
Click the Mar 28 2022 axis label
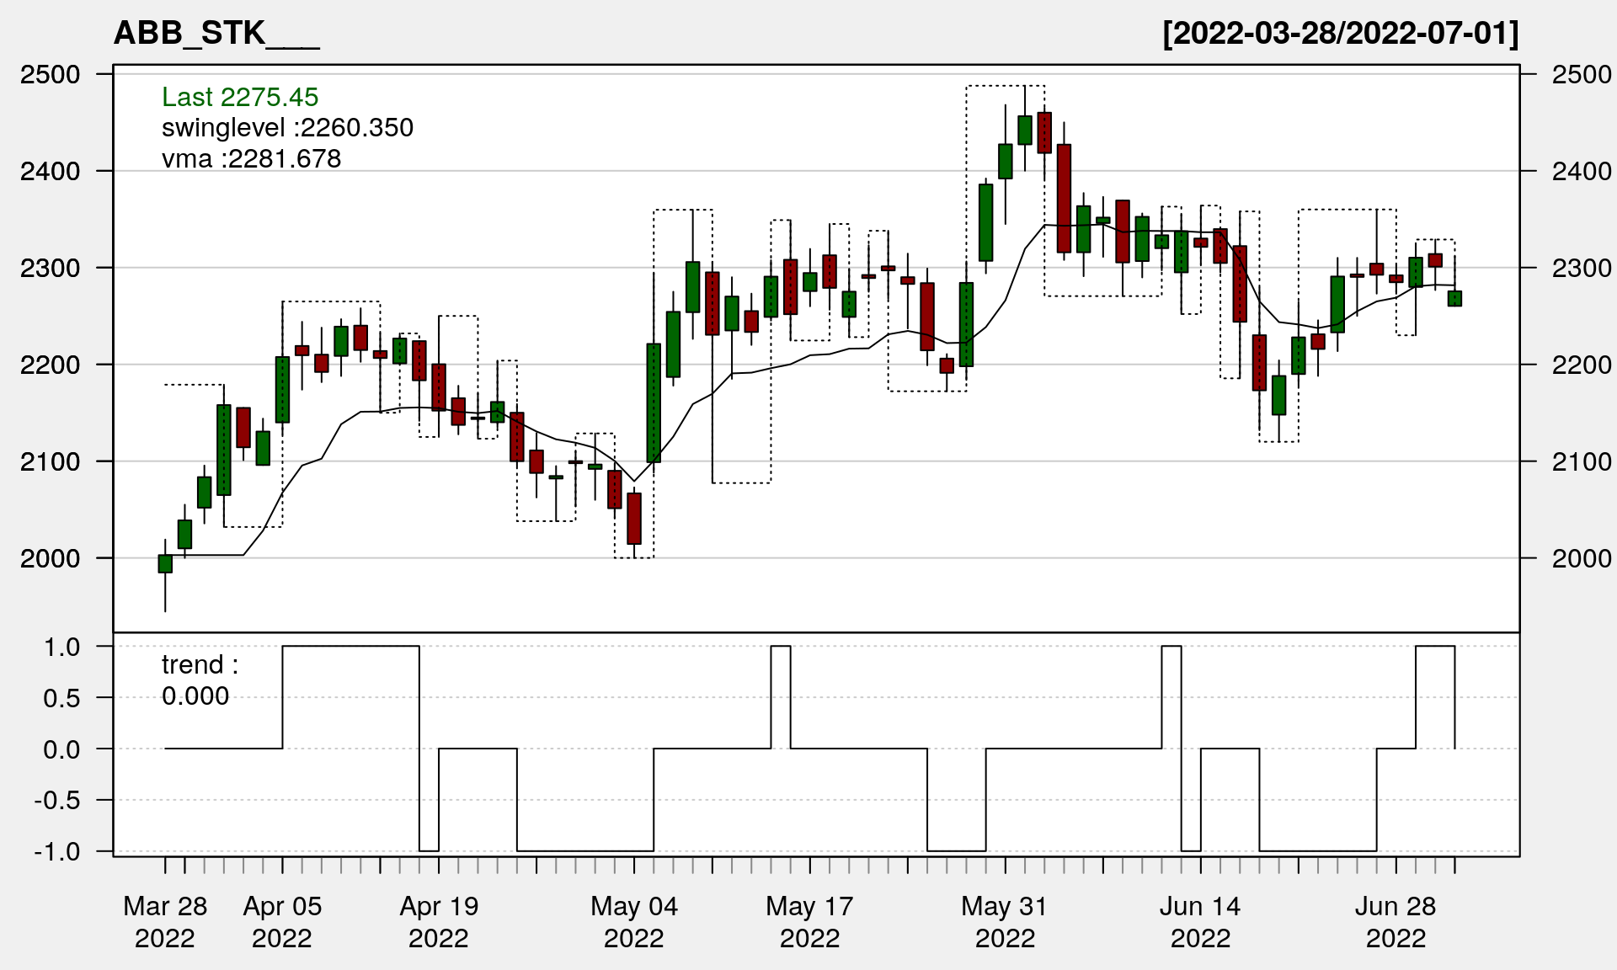165,921
